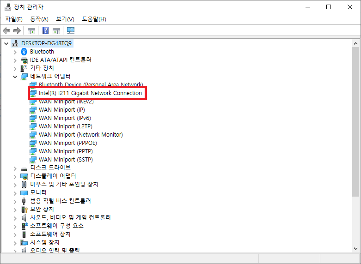The width and height of the screenshot is (361, 264).
Task: Click the Intel I211 adapter icon
Action: (33, 93)
